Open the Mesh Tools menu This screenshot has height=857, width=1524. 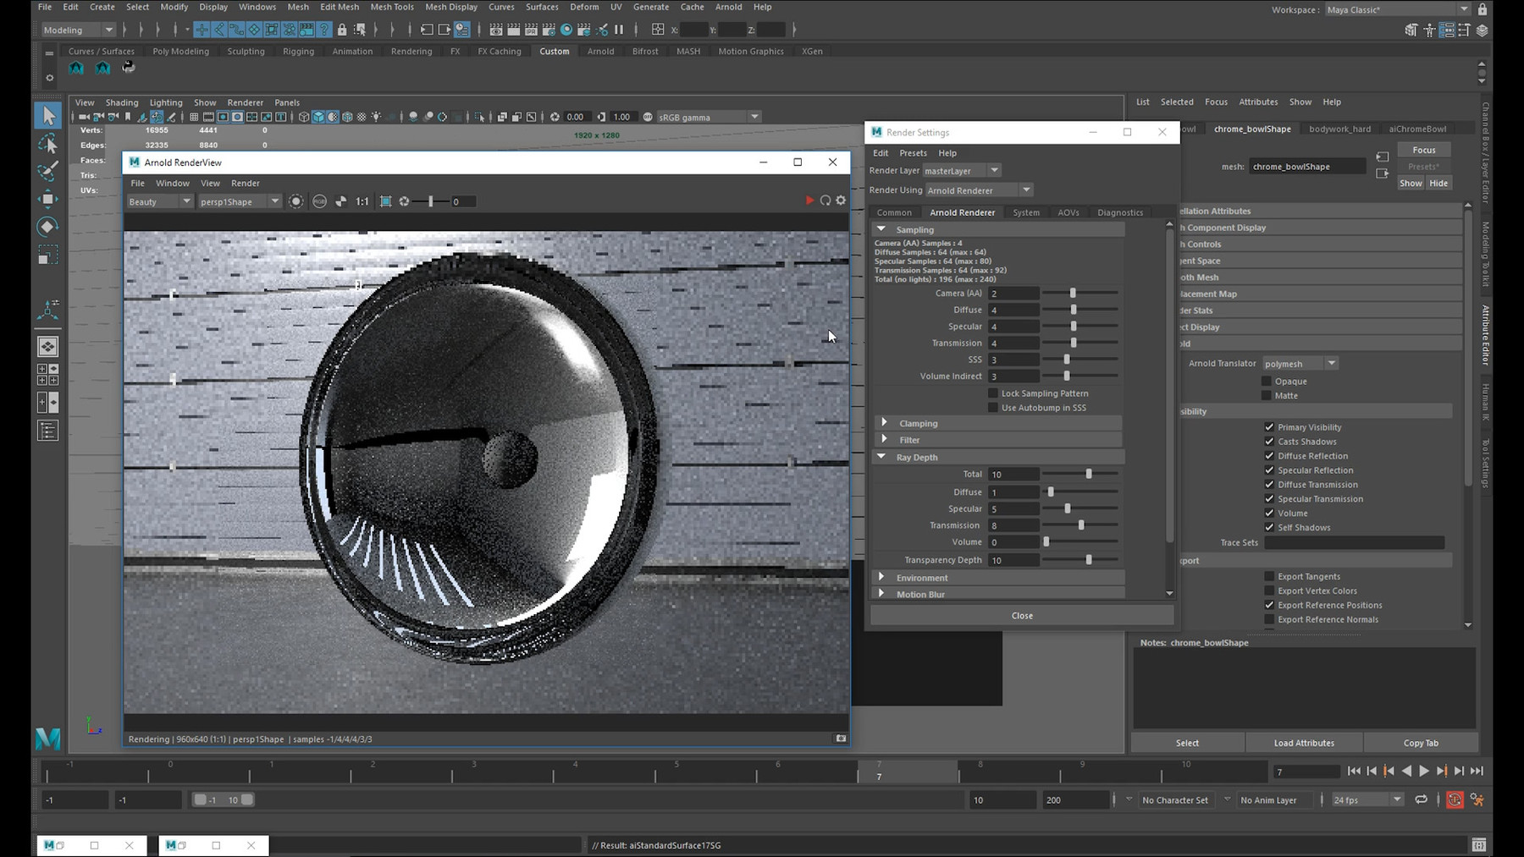point(392,7)
